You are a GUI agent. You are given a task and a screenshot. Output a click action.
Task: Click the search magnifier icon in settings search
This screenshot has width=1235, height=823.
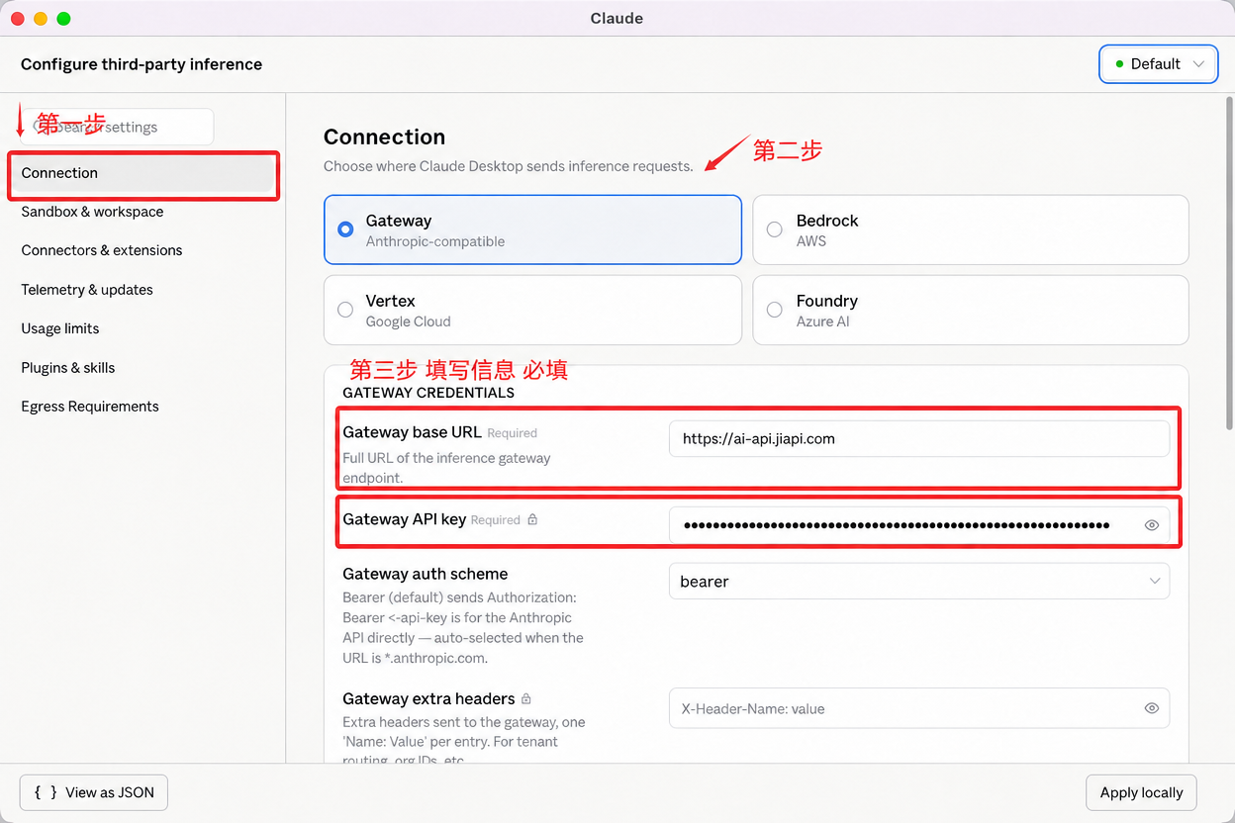coord(41,127)
